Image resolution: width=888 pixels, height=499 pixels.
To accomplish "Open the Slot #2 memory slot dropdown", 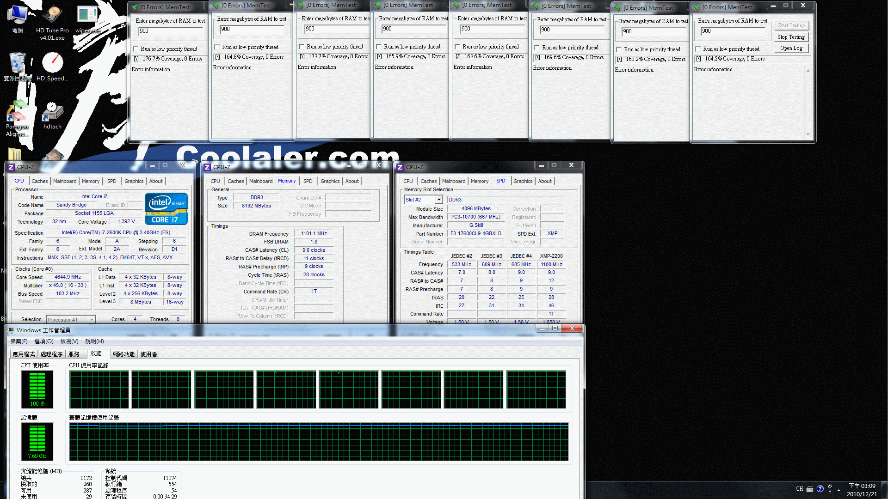I will (439, 200).
